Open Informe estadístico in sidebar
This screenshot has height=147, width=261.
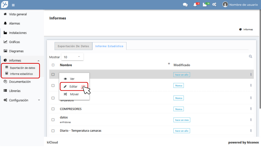(21, 74)
